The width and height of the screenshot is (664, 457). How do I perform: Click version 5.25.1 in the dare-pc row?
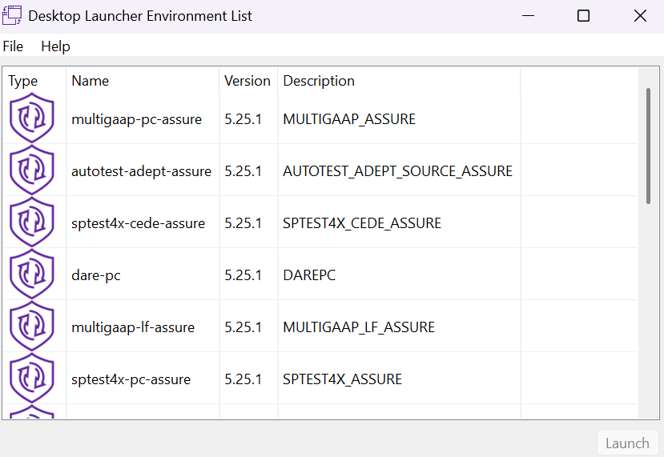coord(243,275)
